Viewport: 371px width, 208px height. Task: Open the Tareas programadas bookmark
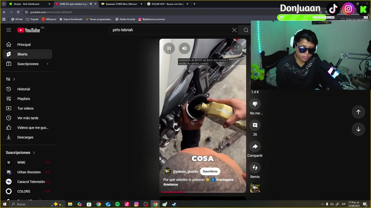coord(99,19)
